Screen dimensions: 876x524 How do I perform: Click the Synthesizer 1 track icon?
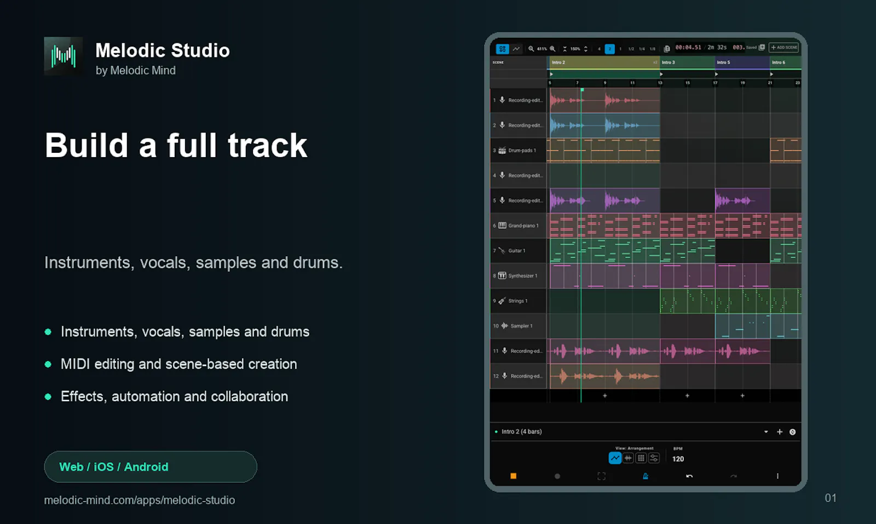point(502,276)
